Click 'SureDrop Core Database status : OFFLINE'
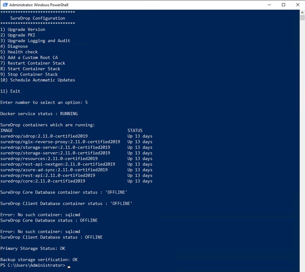The height and width of the screenshot is (272, 305). coord(49,221)
